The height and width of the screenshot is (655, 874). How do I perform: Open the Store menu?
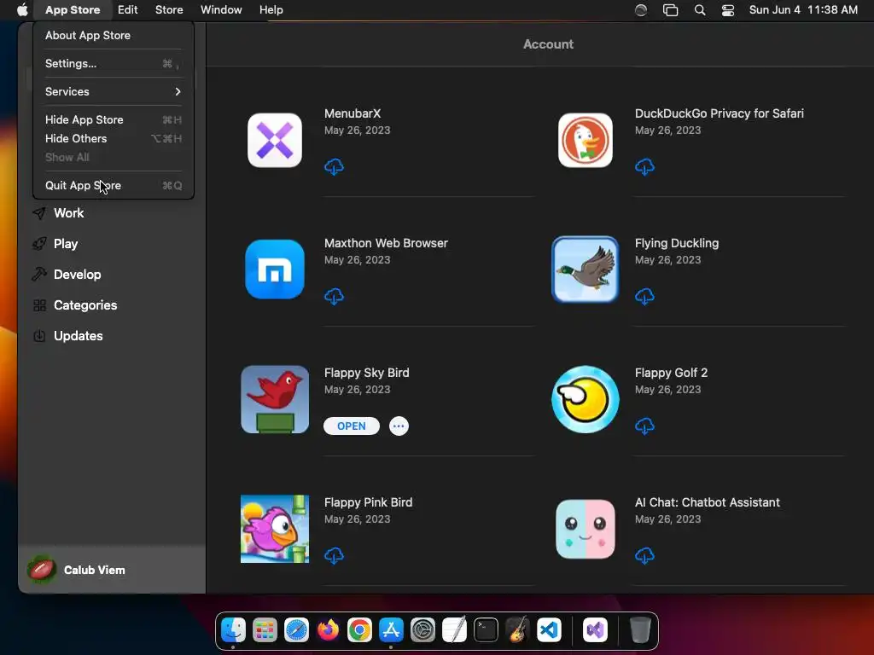point(169,10)
